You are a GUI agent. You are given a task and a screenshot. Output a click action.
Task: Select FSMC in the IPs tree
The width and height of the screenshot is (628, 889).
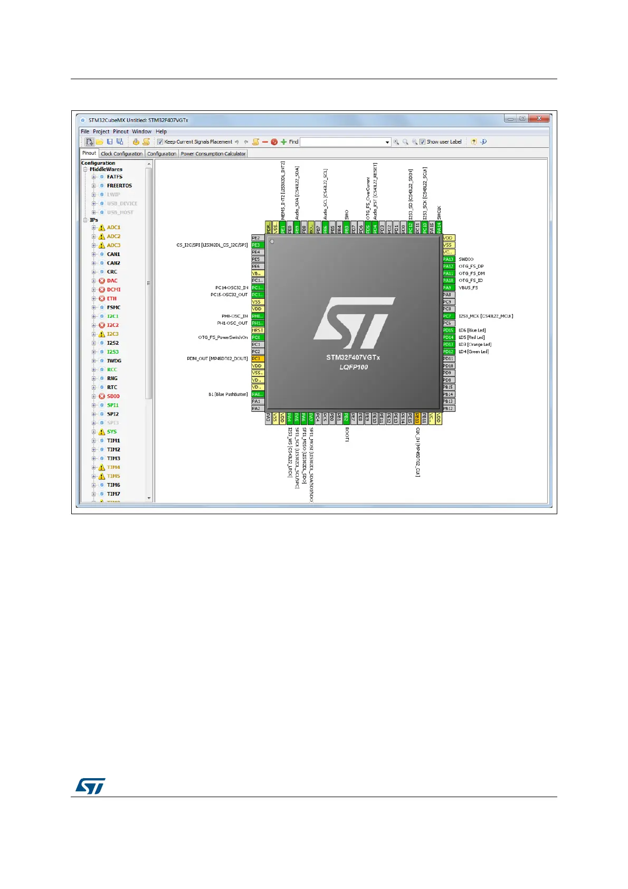(x=114, y=308)
